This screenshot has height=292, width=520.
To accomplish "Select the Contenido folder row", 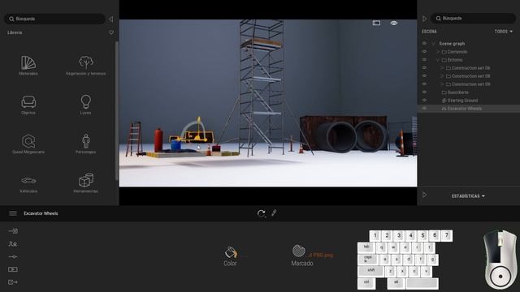I will coord(469,52).
